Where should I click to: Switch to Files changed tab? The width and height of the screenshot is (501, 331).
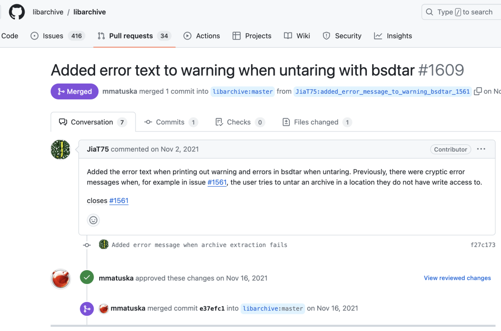click(317, 122)
